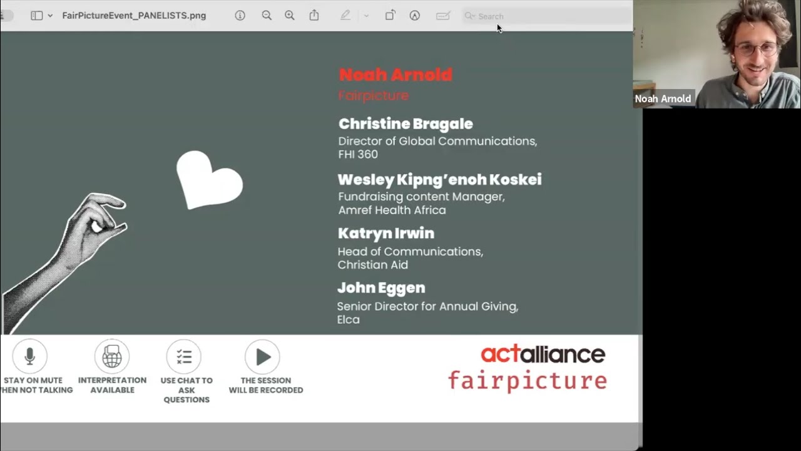This screenshot has height=451, width=801.
Task: Select Noah Arnold video thumbnail
Action: coord(717,54)
